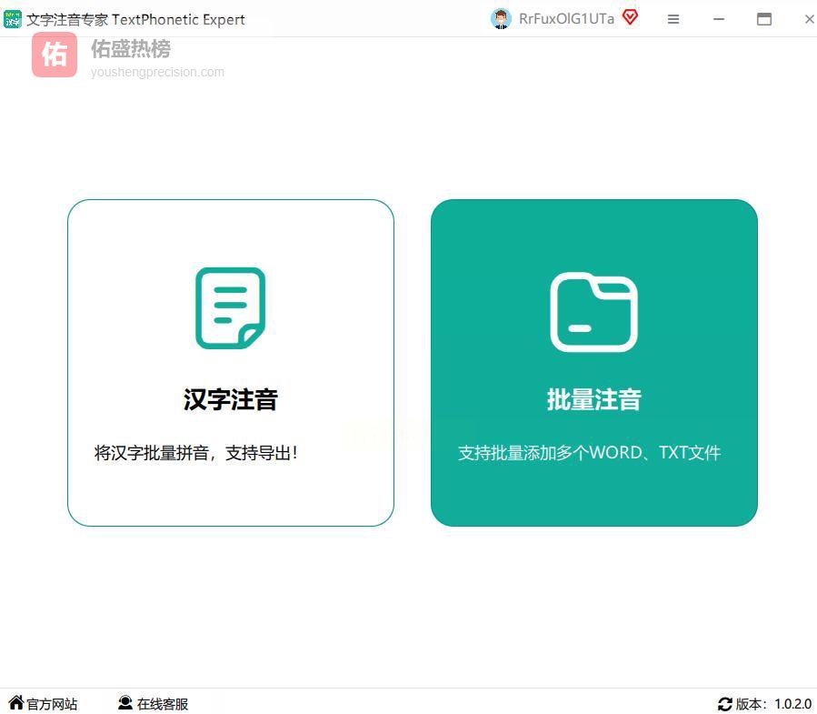Click the 将汉字批量拼音 description text
This screenshot has height=714, width=817.
click(196, 452)
